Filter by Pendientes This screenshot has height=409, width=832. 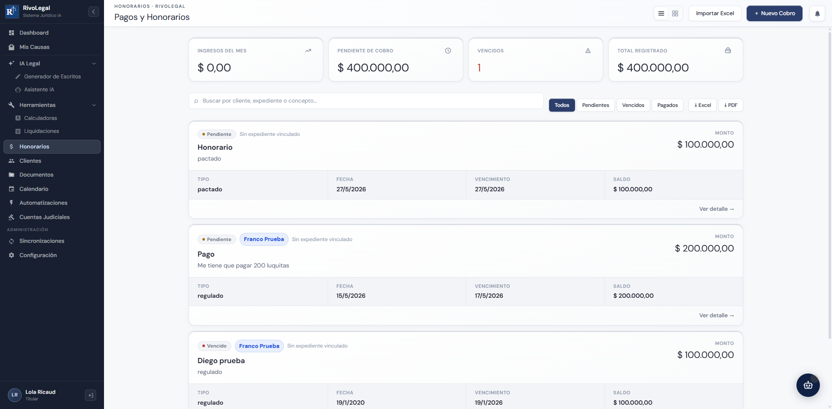(x=596, y=105)
